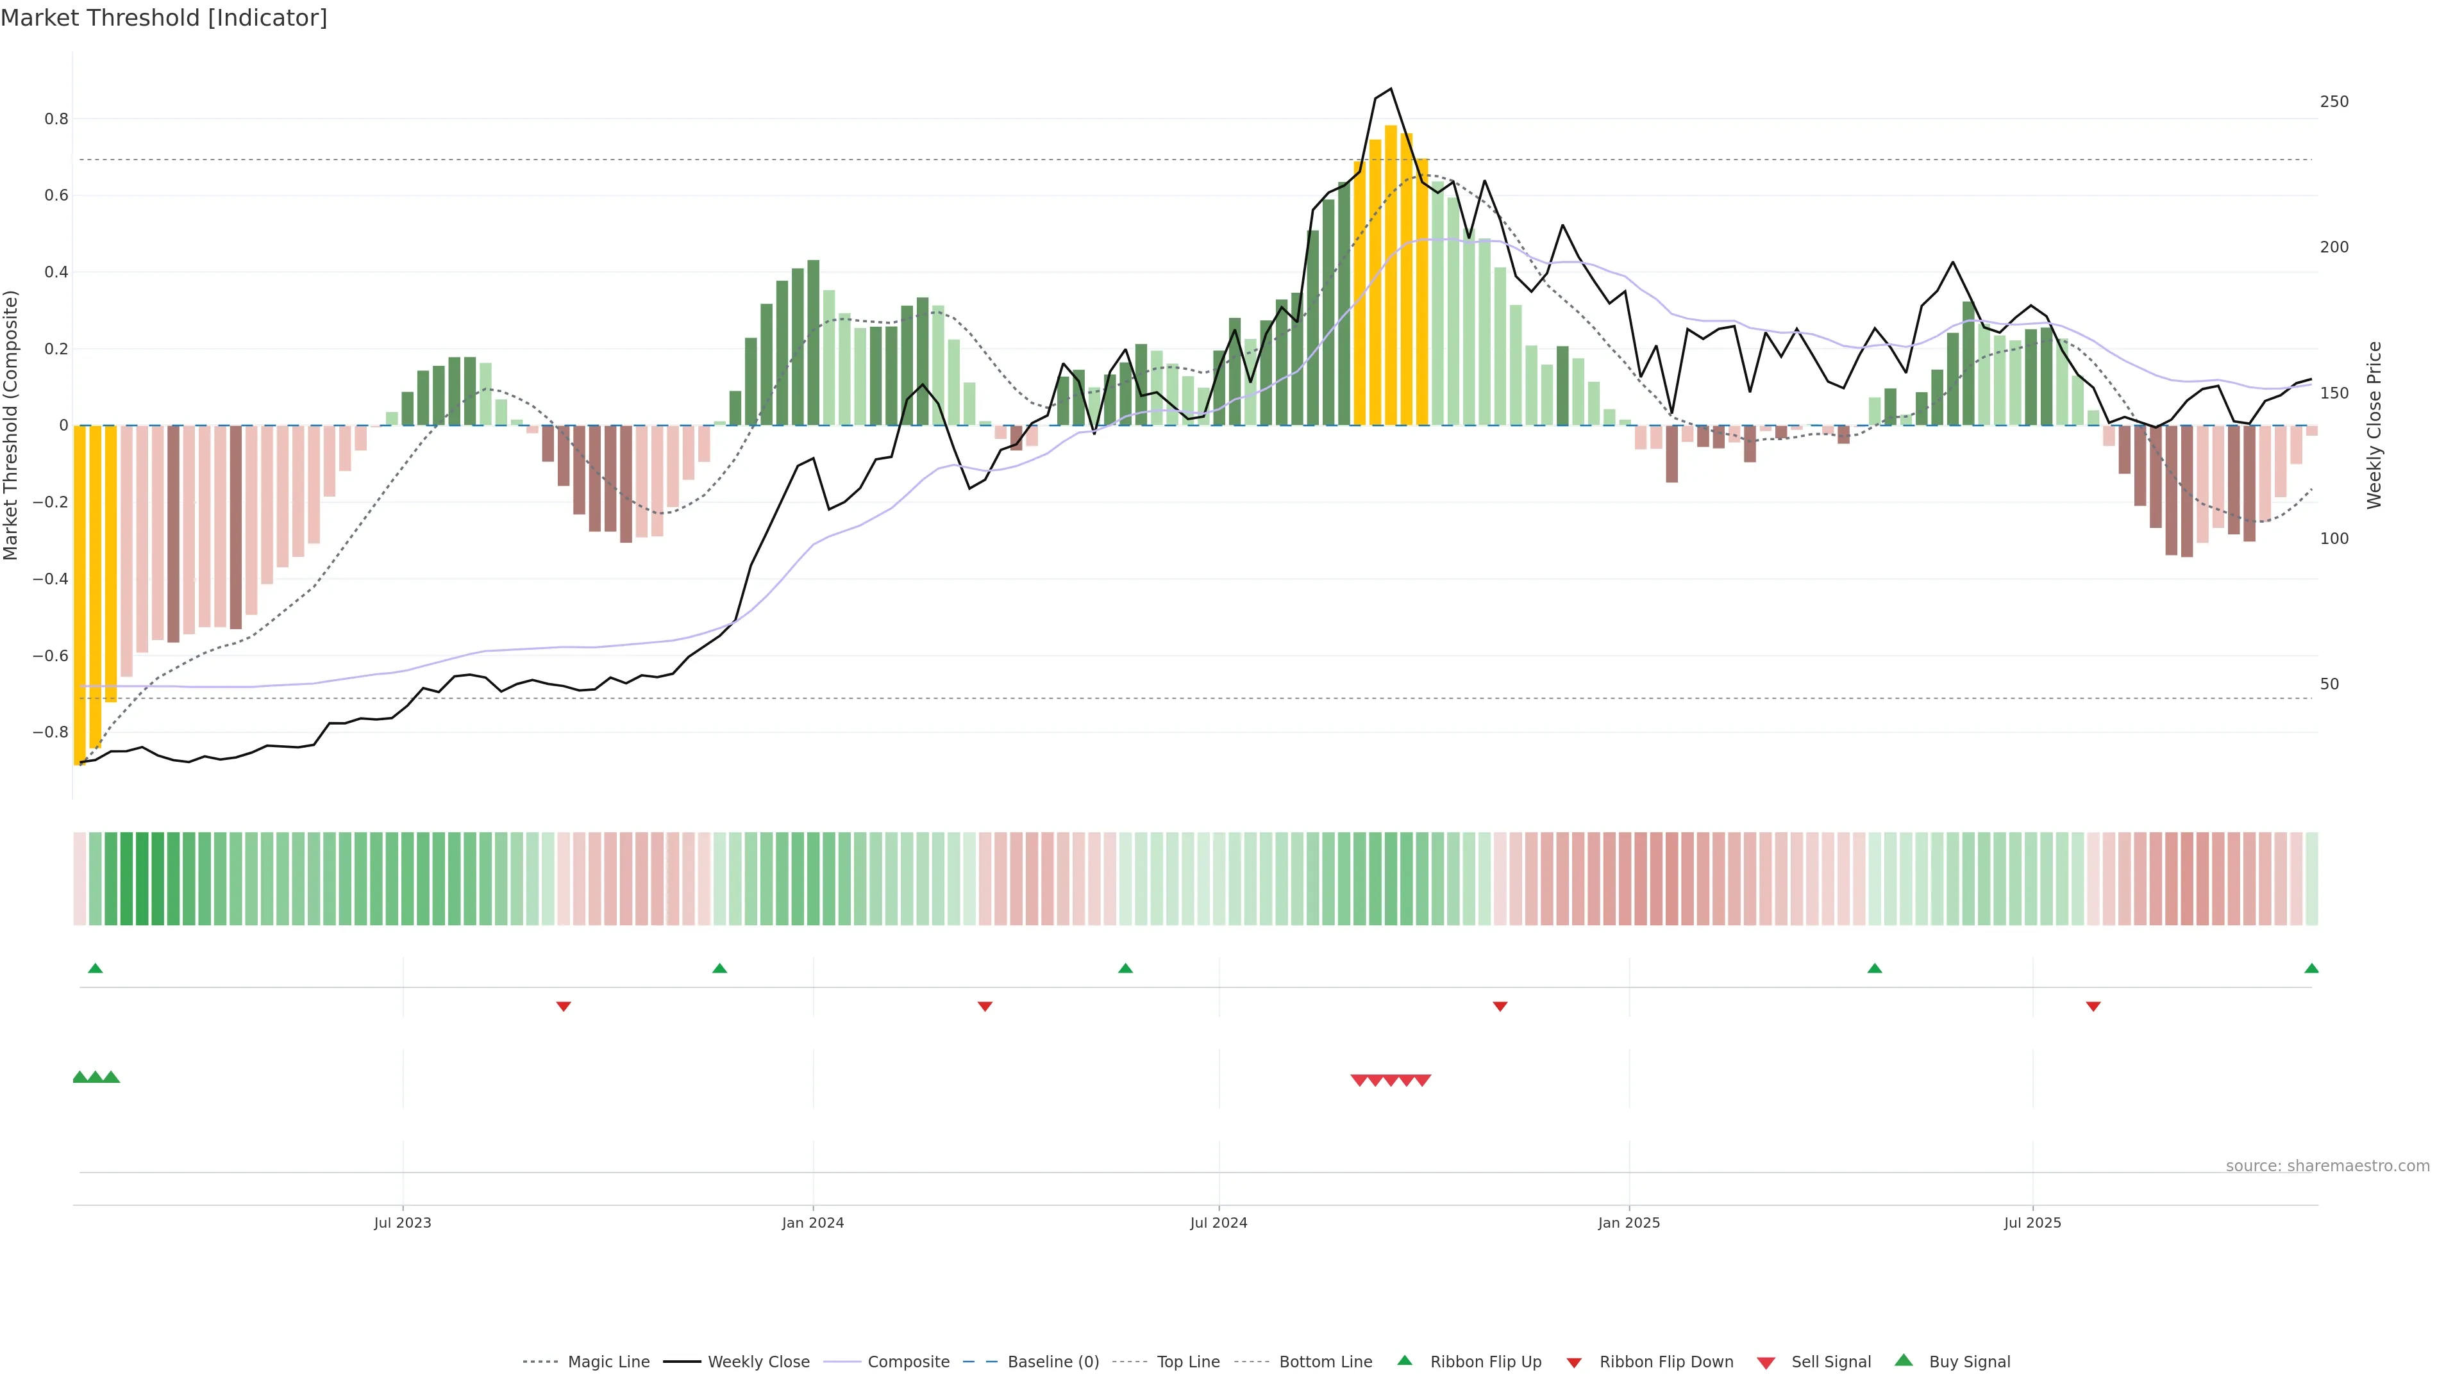Click the first green buy signal triangle
This screenshot has width=2462, height=1384.
(x=80, y=1077)
